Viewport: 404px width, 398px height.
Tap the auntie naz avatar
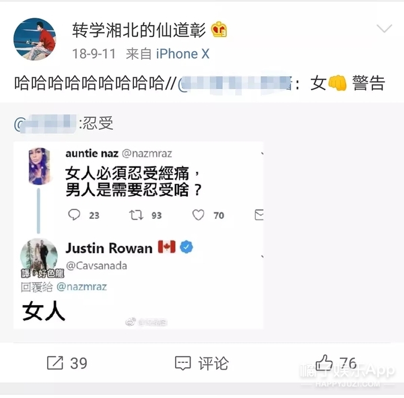[x=39, y=166]
